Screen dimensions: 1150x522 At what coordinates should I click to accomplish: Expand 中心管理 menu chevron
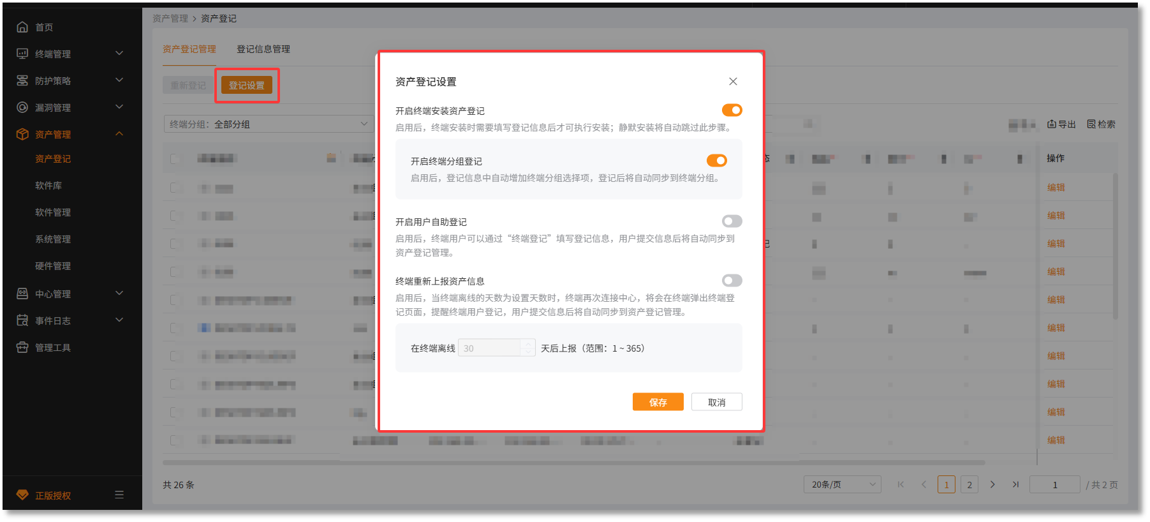click(x=119, y=294)
